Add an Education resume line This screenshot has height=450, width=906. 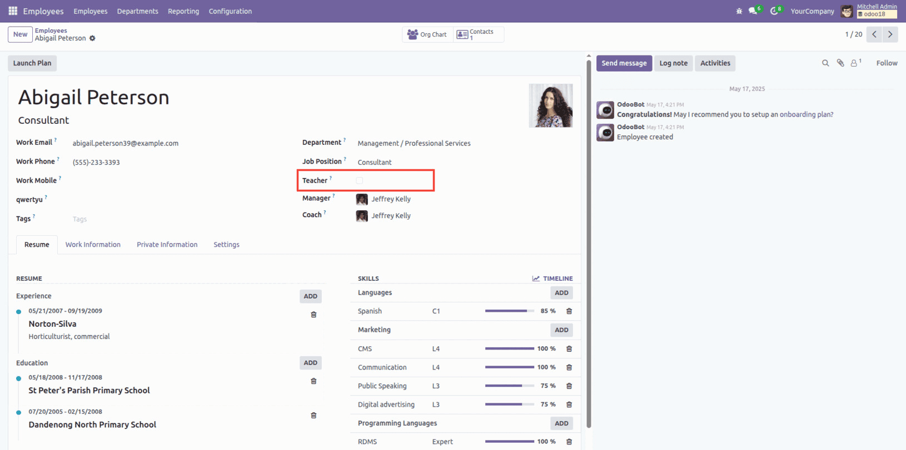click(x=311, y=363)
